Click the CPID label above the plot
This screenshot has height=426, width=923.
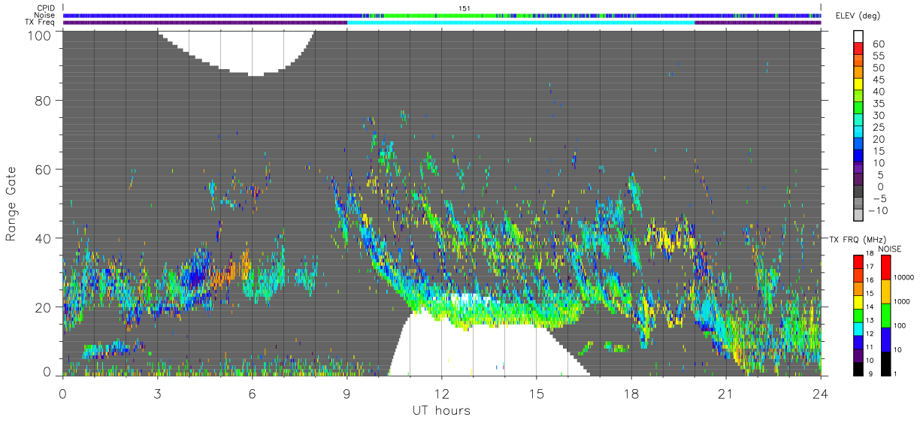coord(46,8)
